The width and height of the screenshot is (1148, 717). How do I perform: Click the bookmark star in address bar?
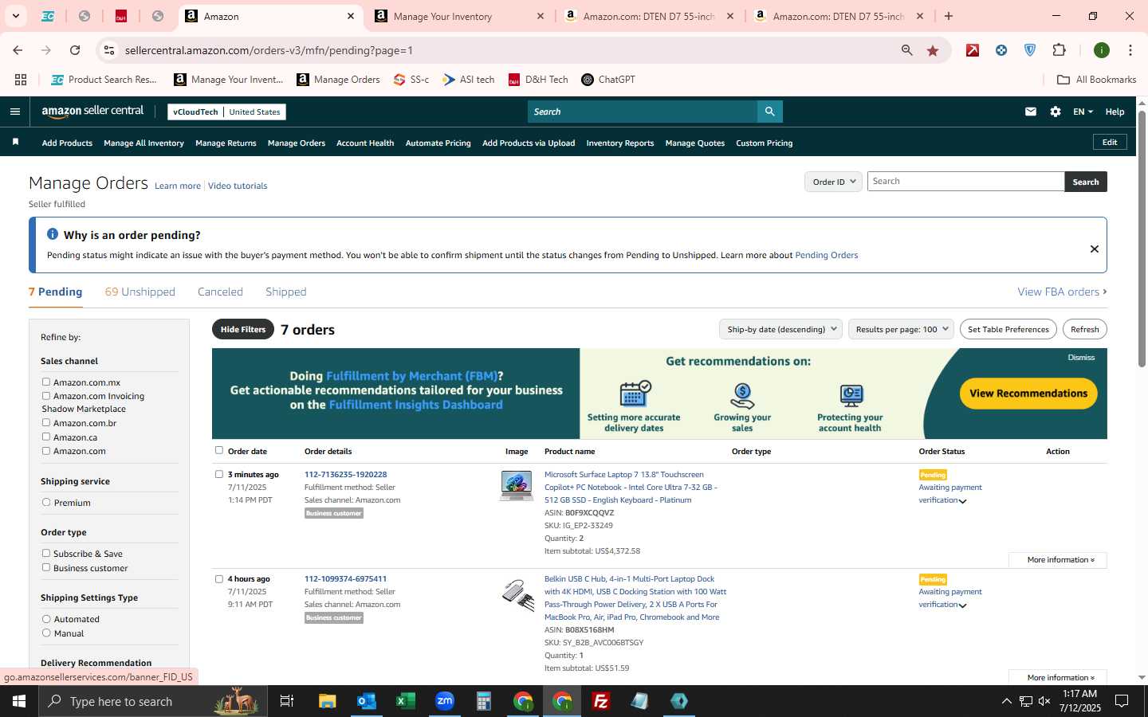coord(933,50)
